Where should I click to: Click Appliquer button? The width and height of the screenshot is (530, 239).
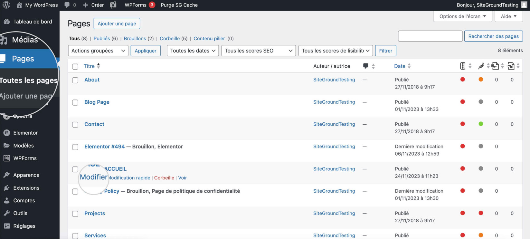coord(146,51)
